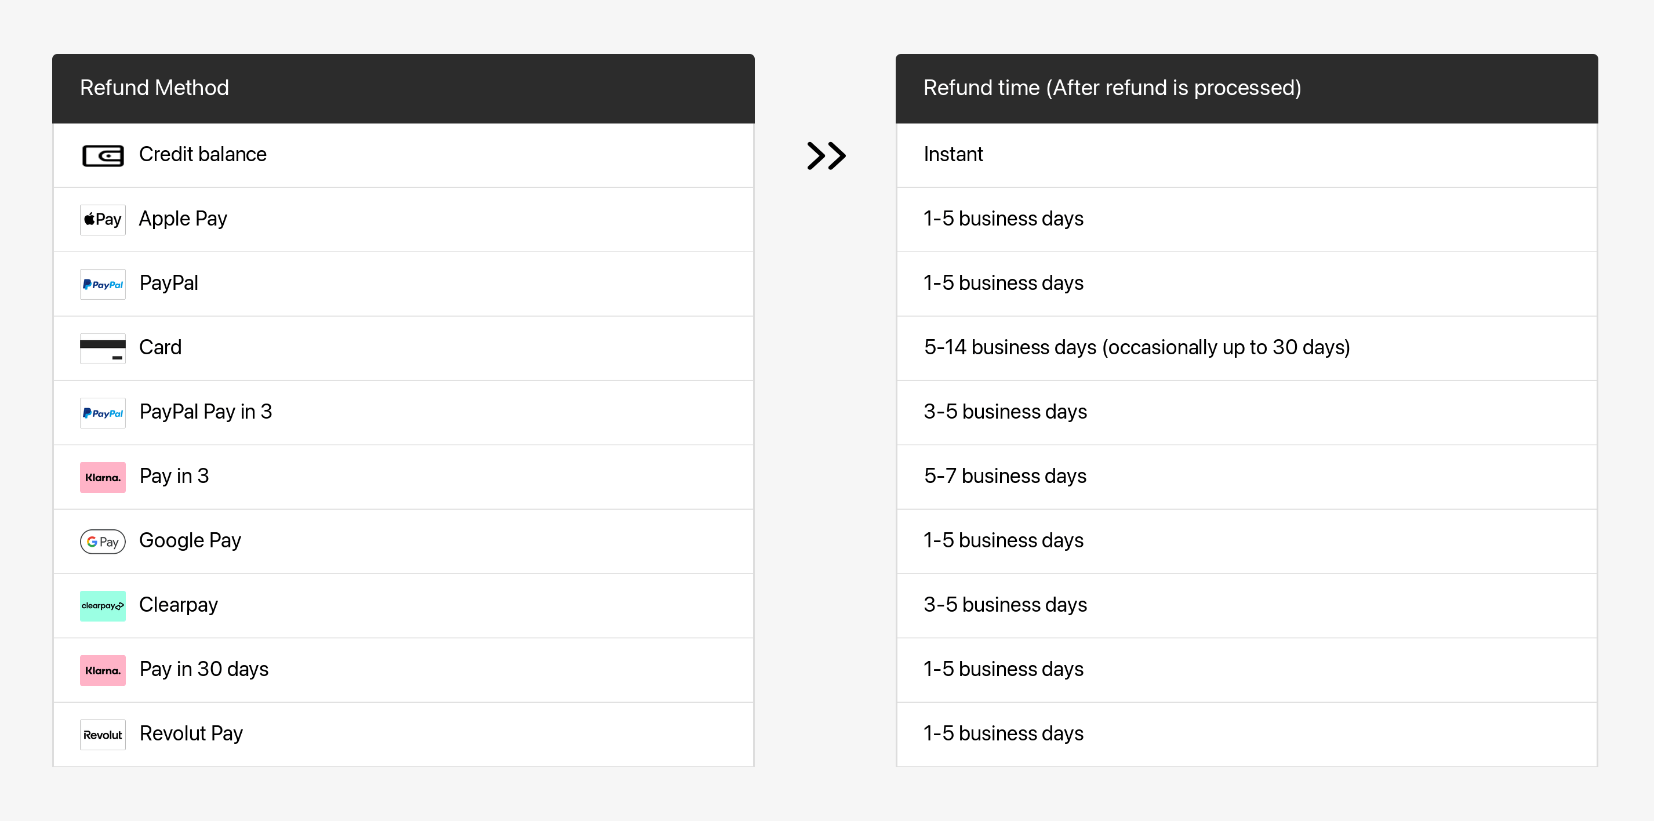Select the Google Pay text label
This screenshot has height=821, width=1654.
click(x=190, y=540)
